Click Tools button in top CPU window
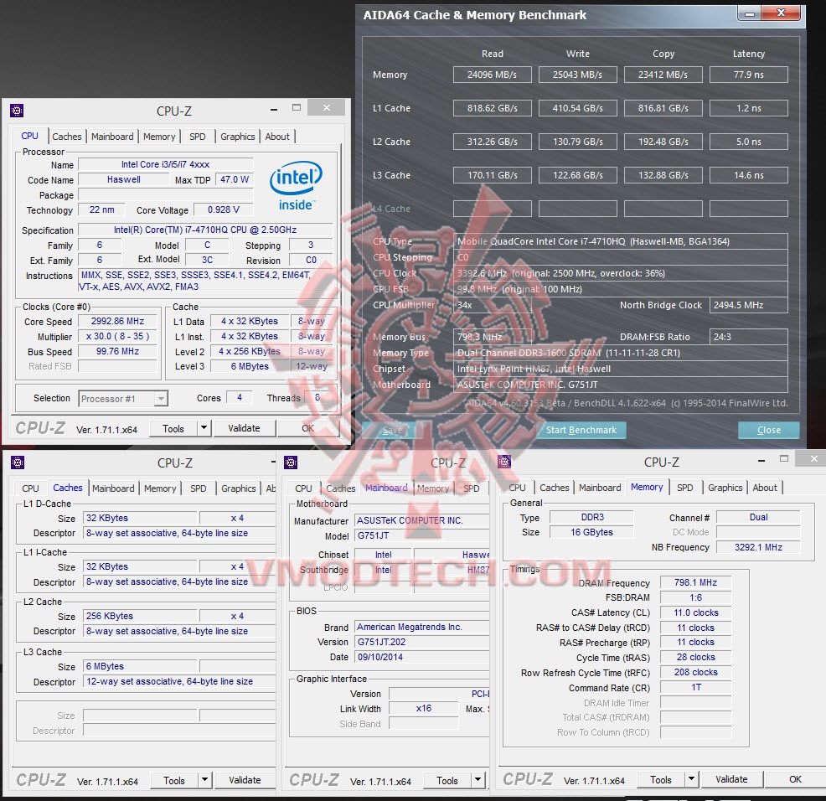 pyautogui.click(x=173, y=428)
